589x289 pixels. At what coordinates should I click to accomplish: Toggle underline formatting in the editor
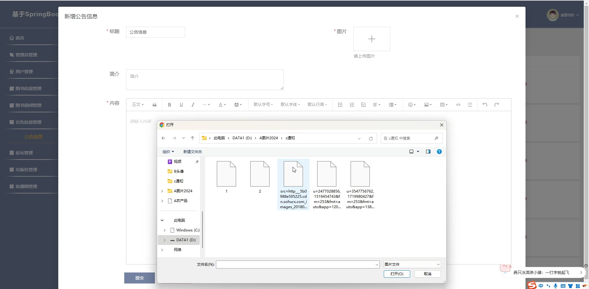tap(181, 105)
